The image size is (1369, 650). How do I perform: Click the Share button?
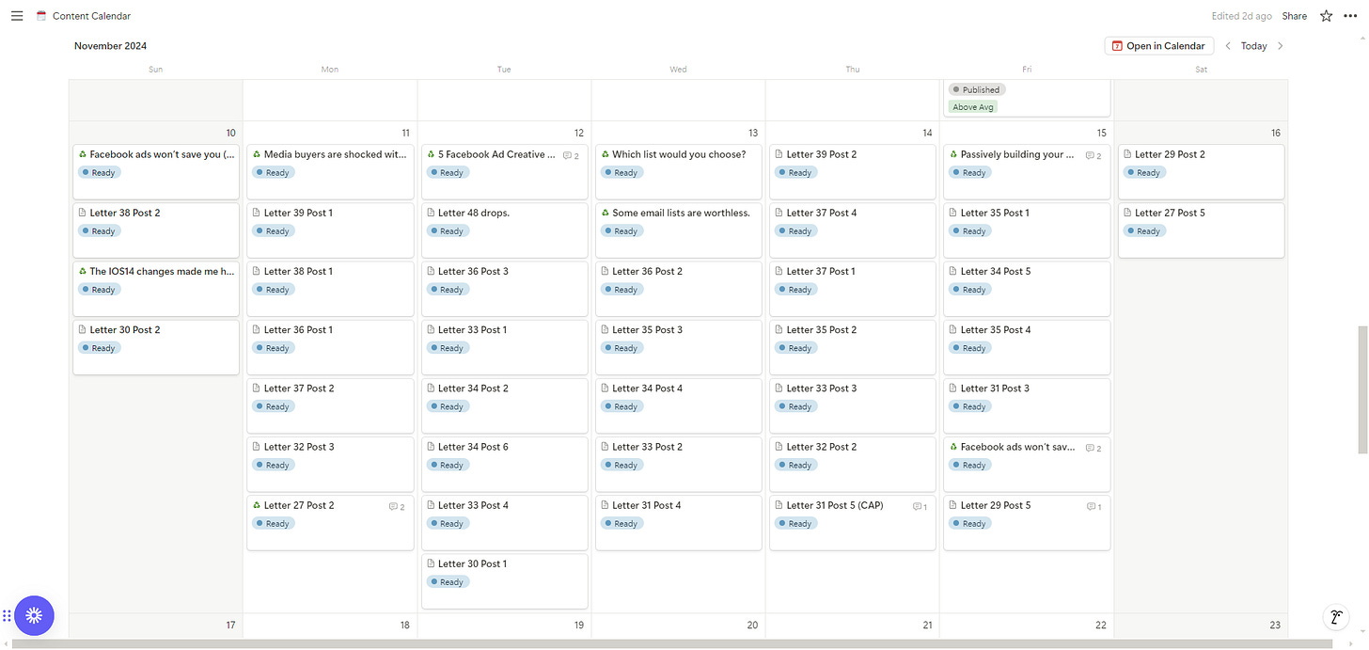(1294, 16)
